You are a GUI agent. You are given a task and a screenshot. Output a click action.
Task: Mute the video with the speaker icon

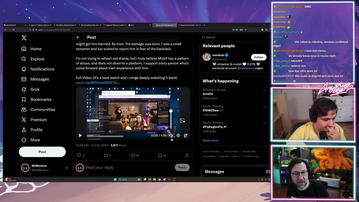point(171,136)
